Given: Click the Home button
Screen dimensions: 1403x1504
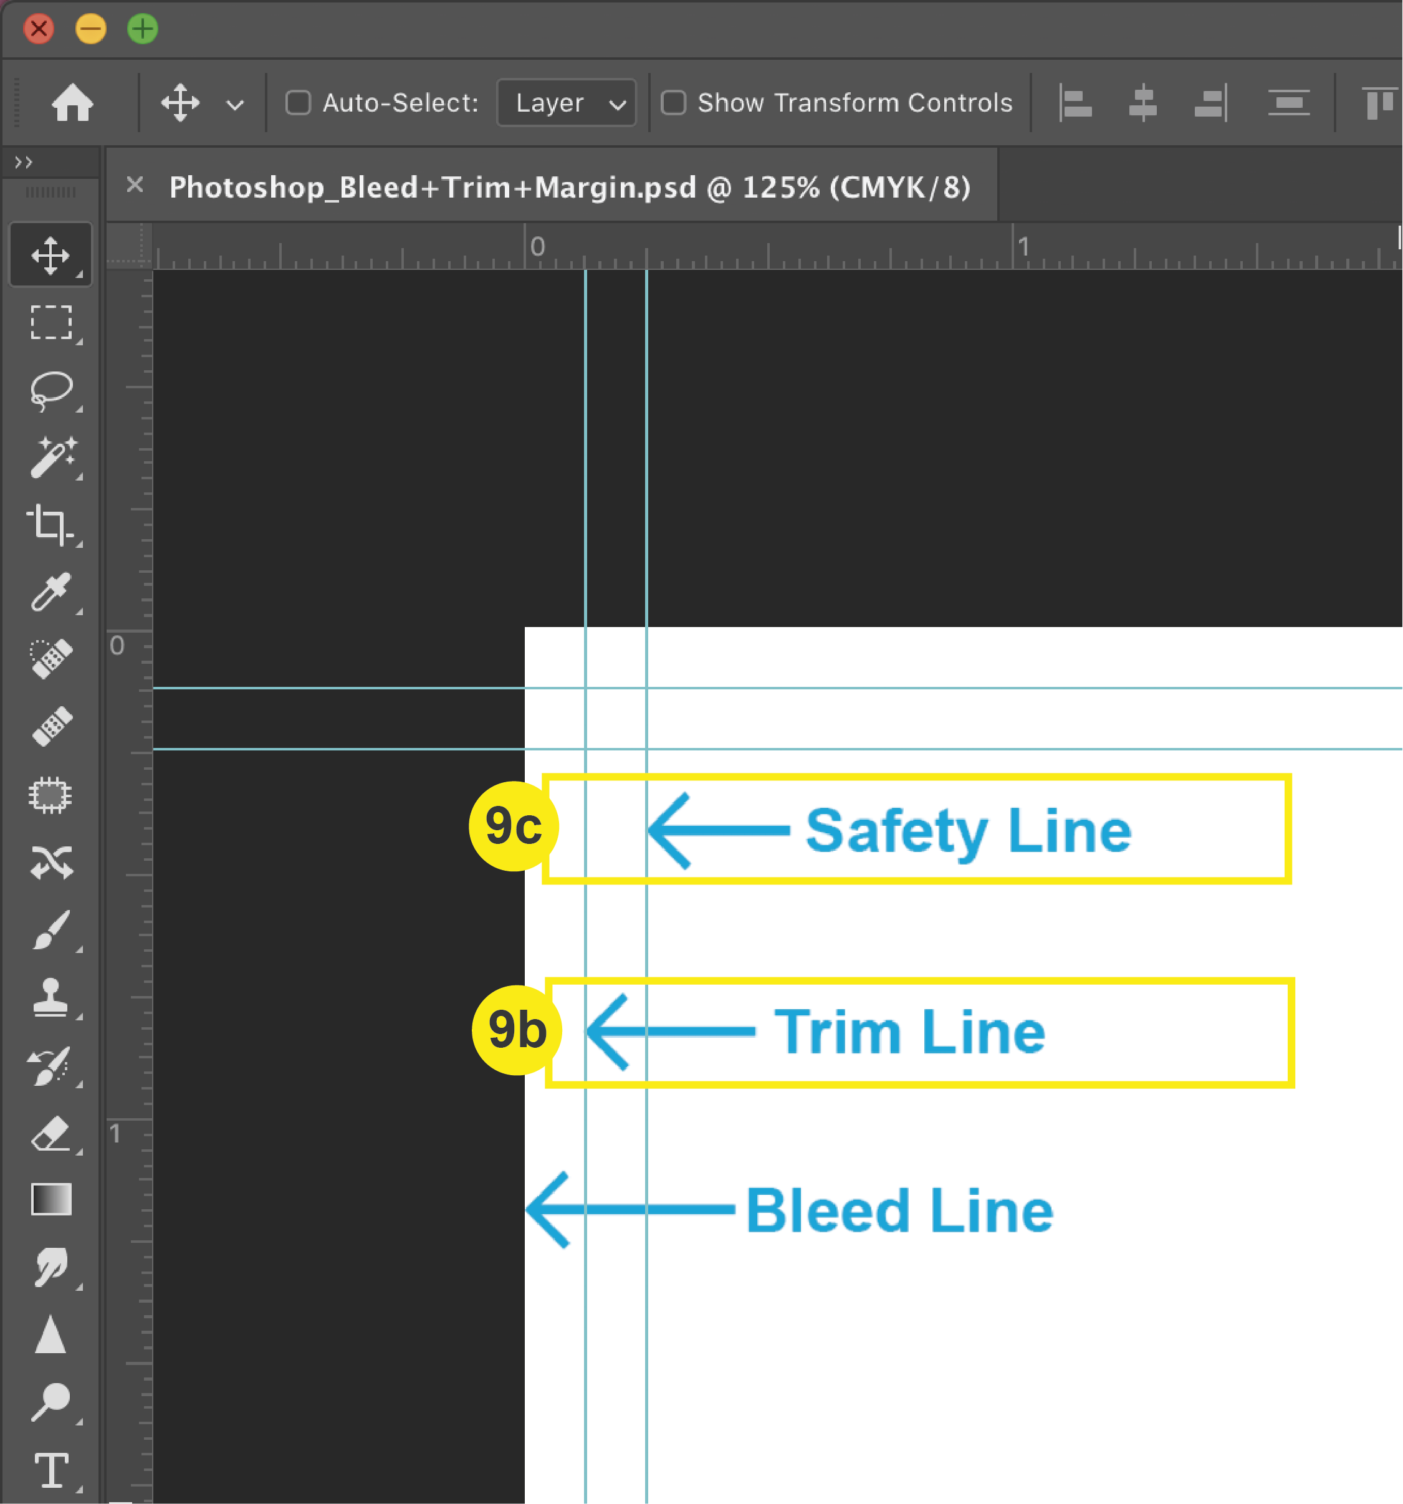Looking at the screenshot, I should [x=71, y=103].
